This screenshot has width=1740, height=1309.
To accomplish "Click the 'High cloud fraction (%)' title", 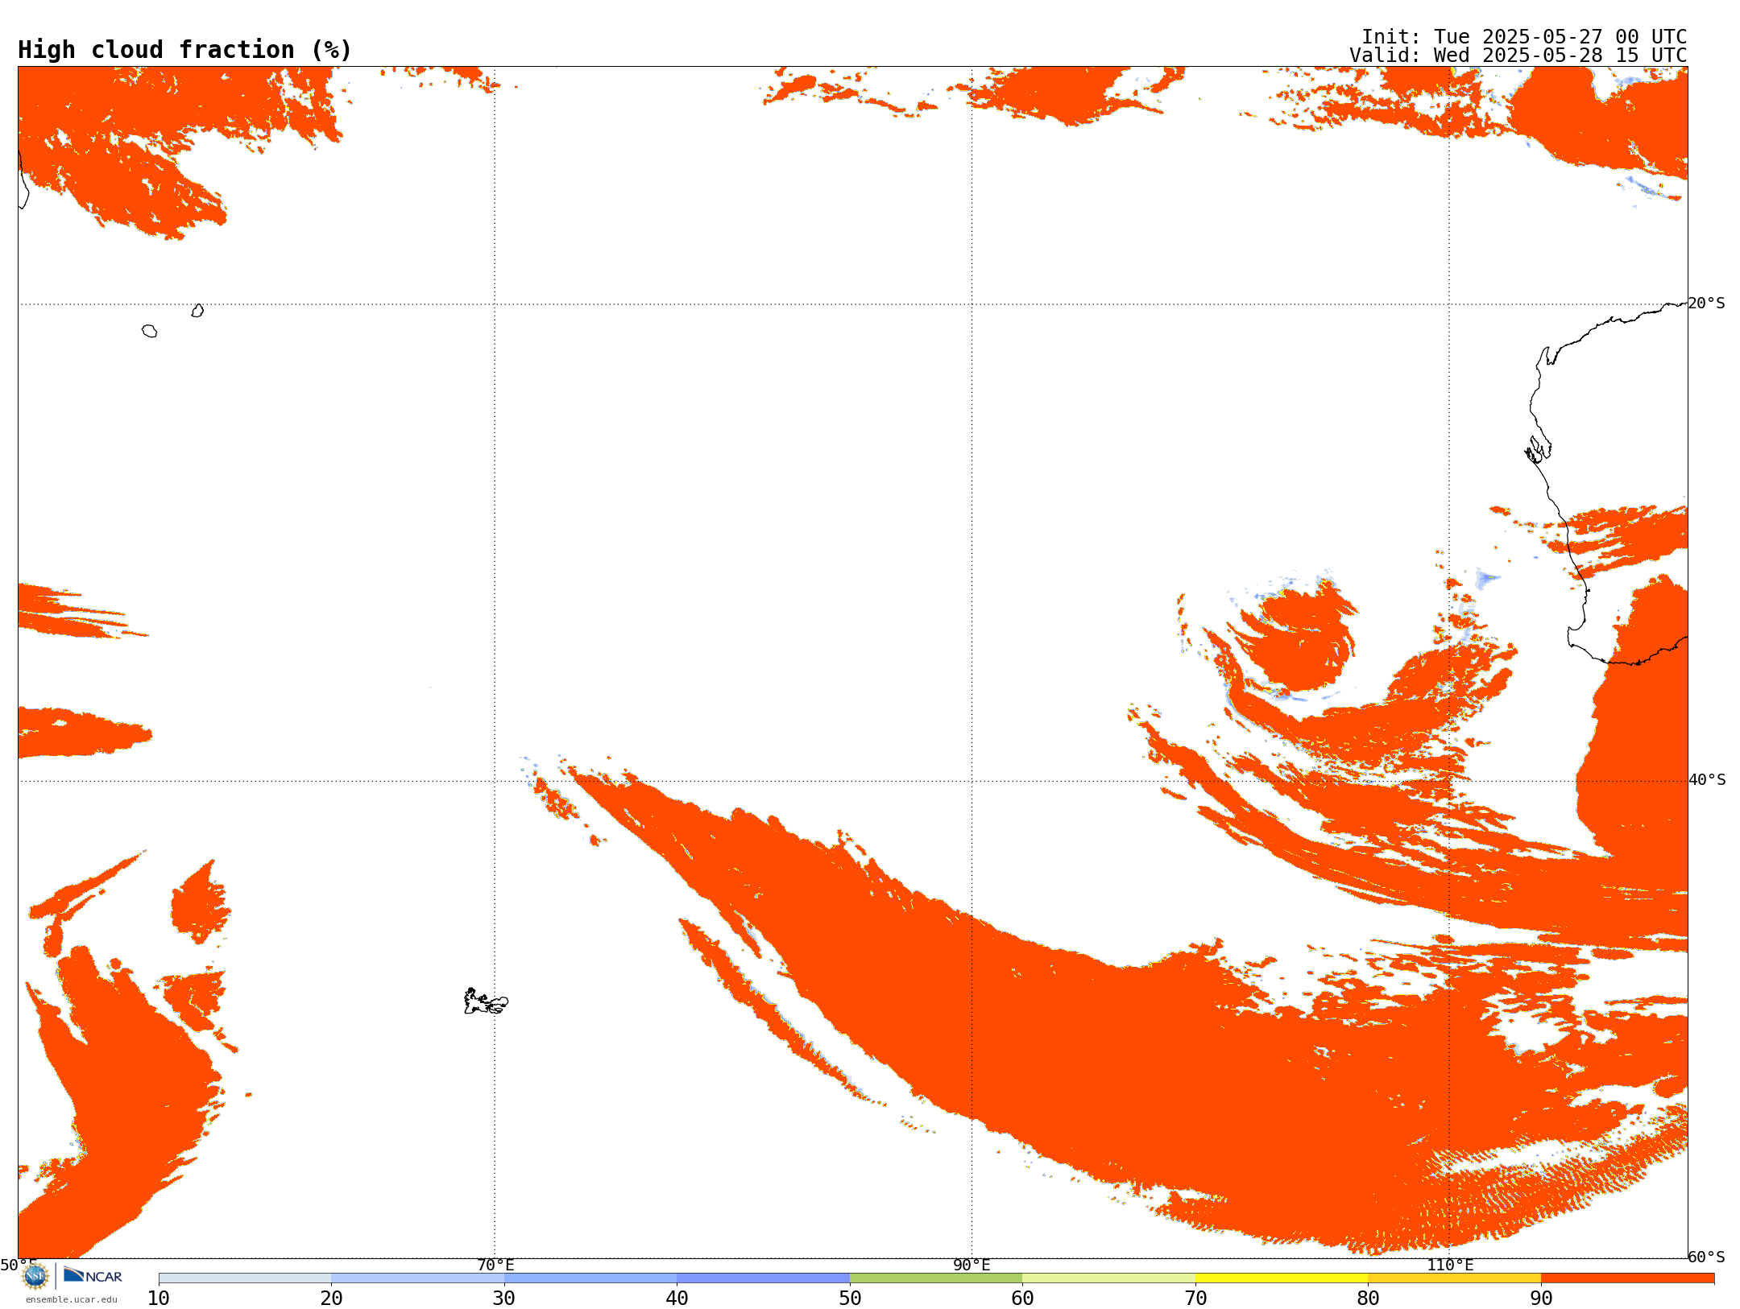I will (184, 50).
